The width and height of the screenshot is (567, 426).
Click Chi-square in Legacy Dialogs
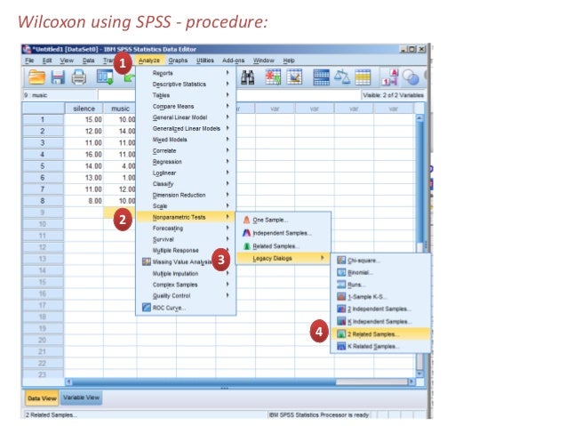[x=380, y=261]
